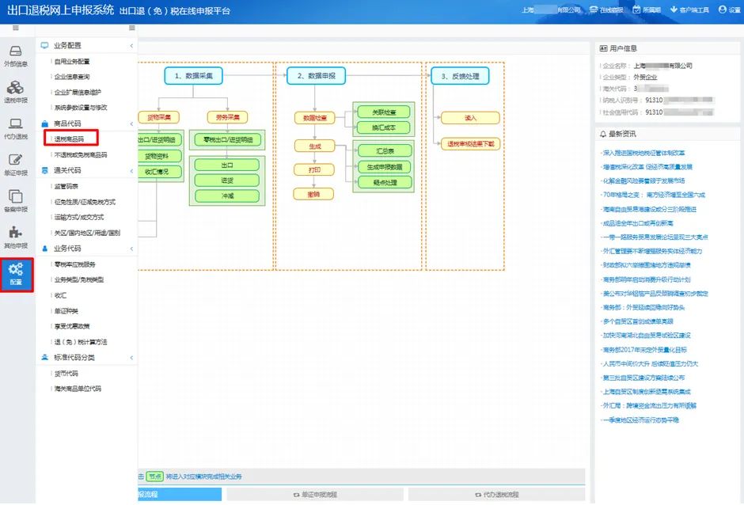Open 收汇 menu item

(x=60, y=295)
